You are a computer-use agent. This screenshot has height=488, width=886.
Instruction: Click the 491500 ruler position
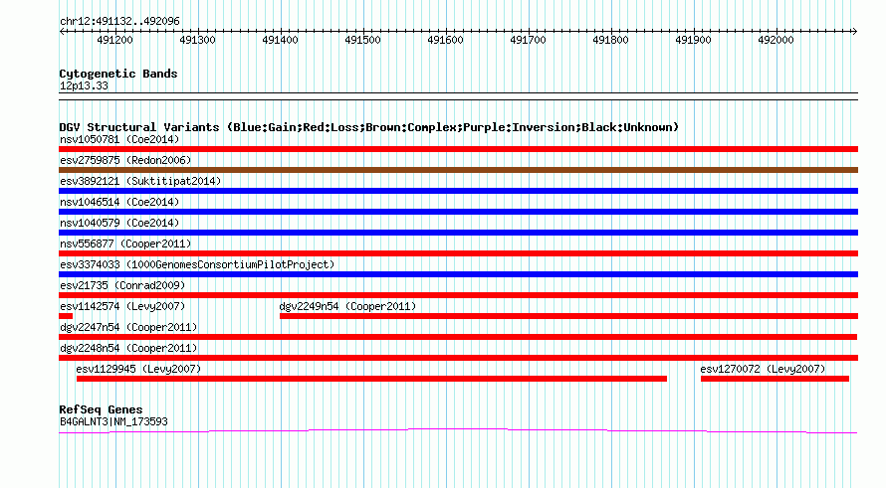click(362, 40)
